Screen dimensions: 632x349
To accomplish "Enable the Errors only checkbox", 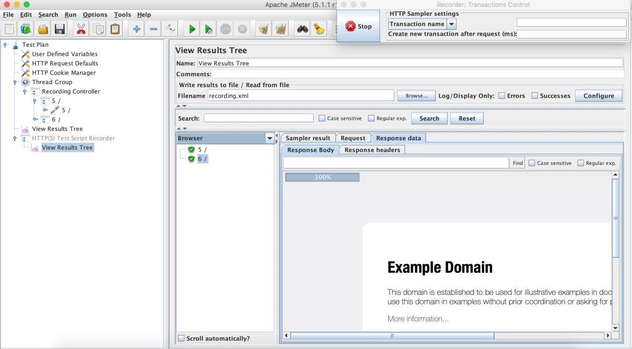I will pyautogui.click(x=502, y=96).
